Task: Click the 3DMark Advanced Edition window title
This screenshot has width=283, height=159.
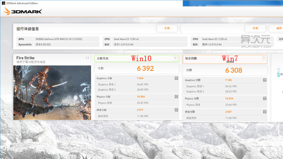Action: pos(22,3)
